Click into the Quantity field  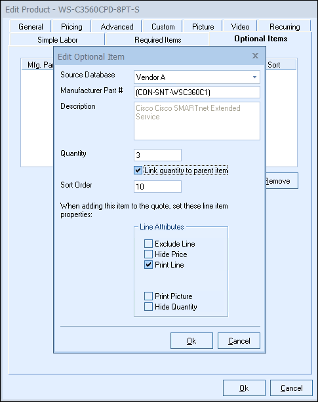point(157,155)
